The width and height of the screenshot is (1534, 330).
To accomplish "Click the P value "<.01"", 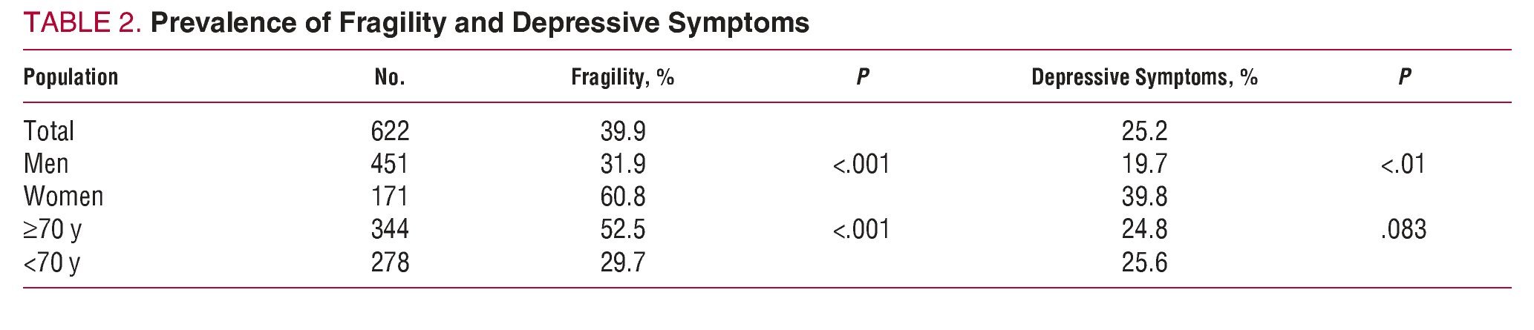I will click(x=1403, y=164).
